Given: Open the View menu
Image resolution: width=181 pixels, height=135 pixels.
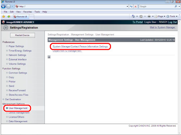Looking at the screenshot, I should [x=18, y=12].
